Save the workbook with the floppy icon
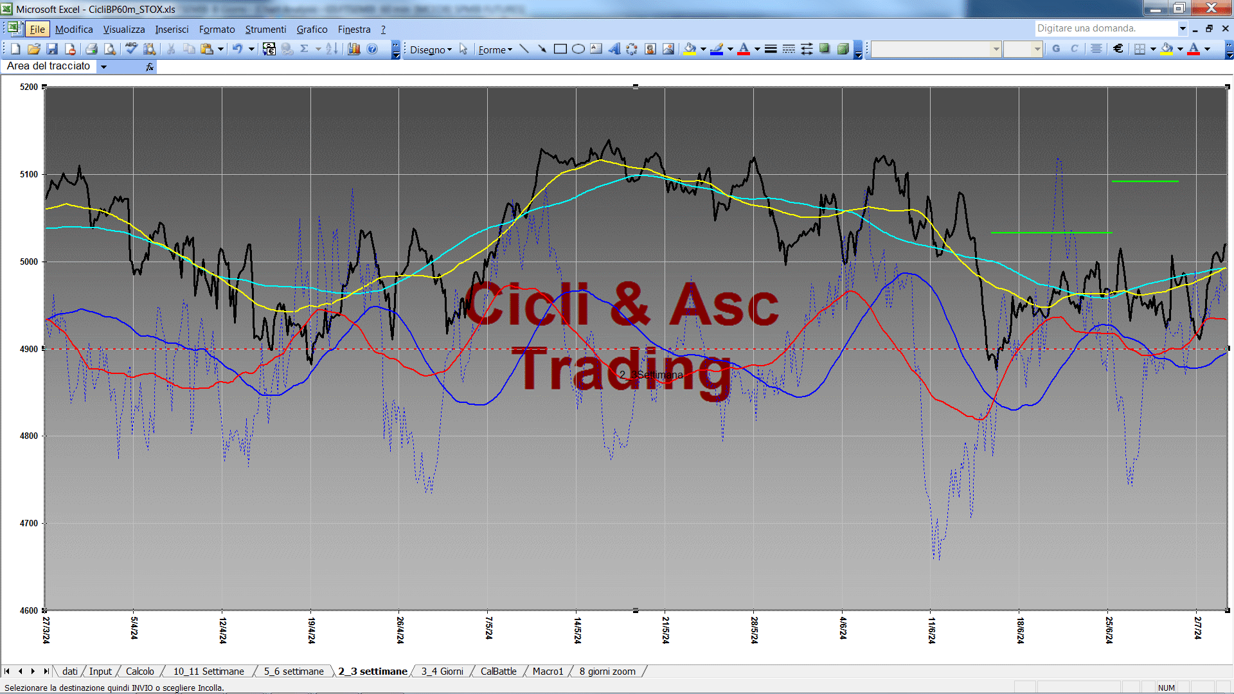The height and width of the screenshot is (694, 1234). click(x=53, y=49)
